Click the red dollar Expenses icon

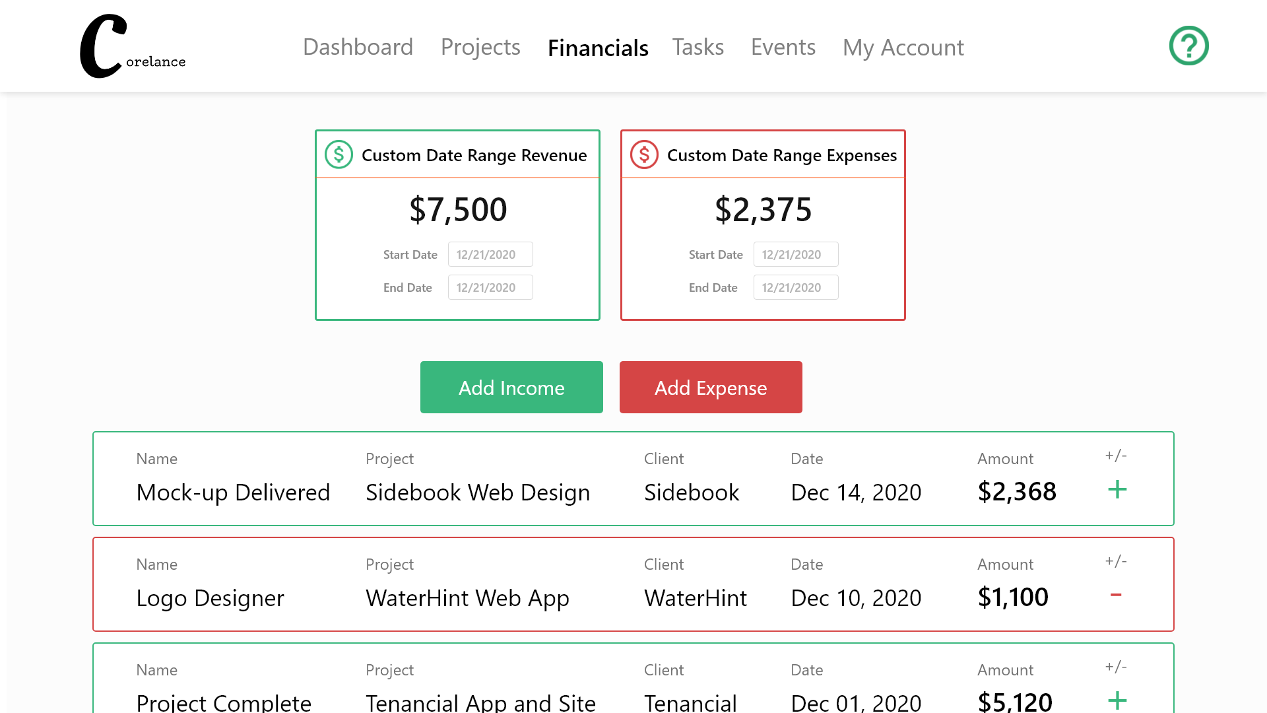pyautogui.click(x=644, y=154)
